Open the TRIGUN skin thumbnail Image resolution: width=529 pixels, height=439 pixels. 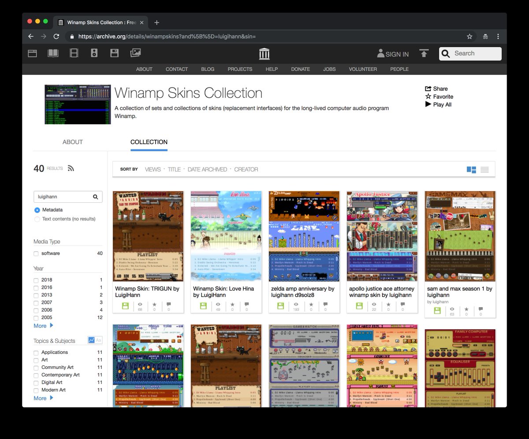148,236
